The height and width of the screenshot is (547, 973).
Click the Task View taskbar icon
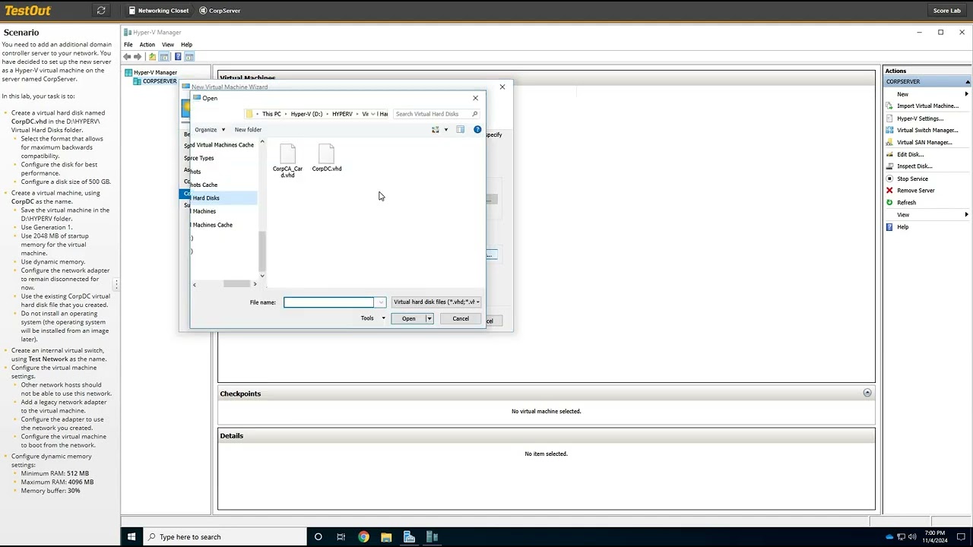[341, 536]
